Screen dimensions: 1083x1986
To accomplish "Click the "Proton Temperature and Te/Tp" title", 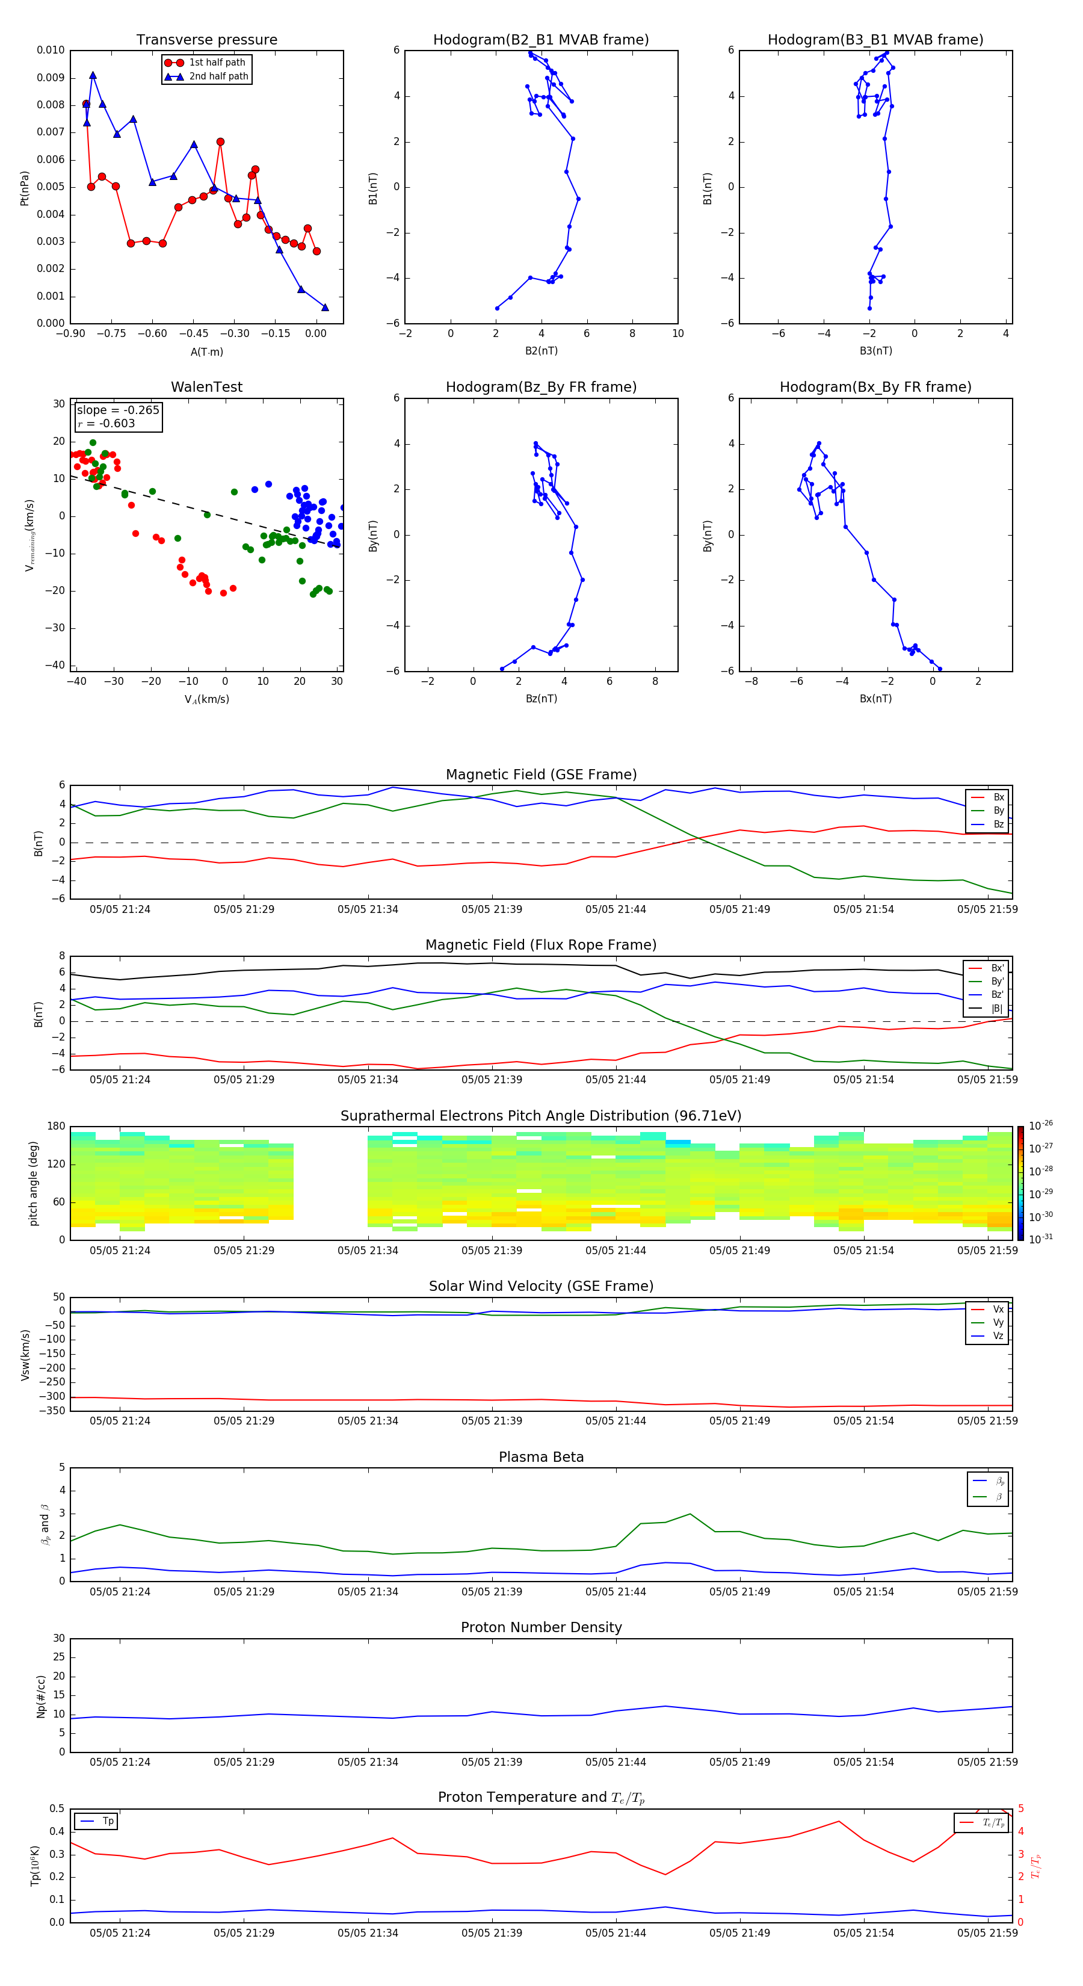I will [x=541, y=1798].
